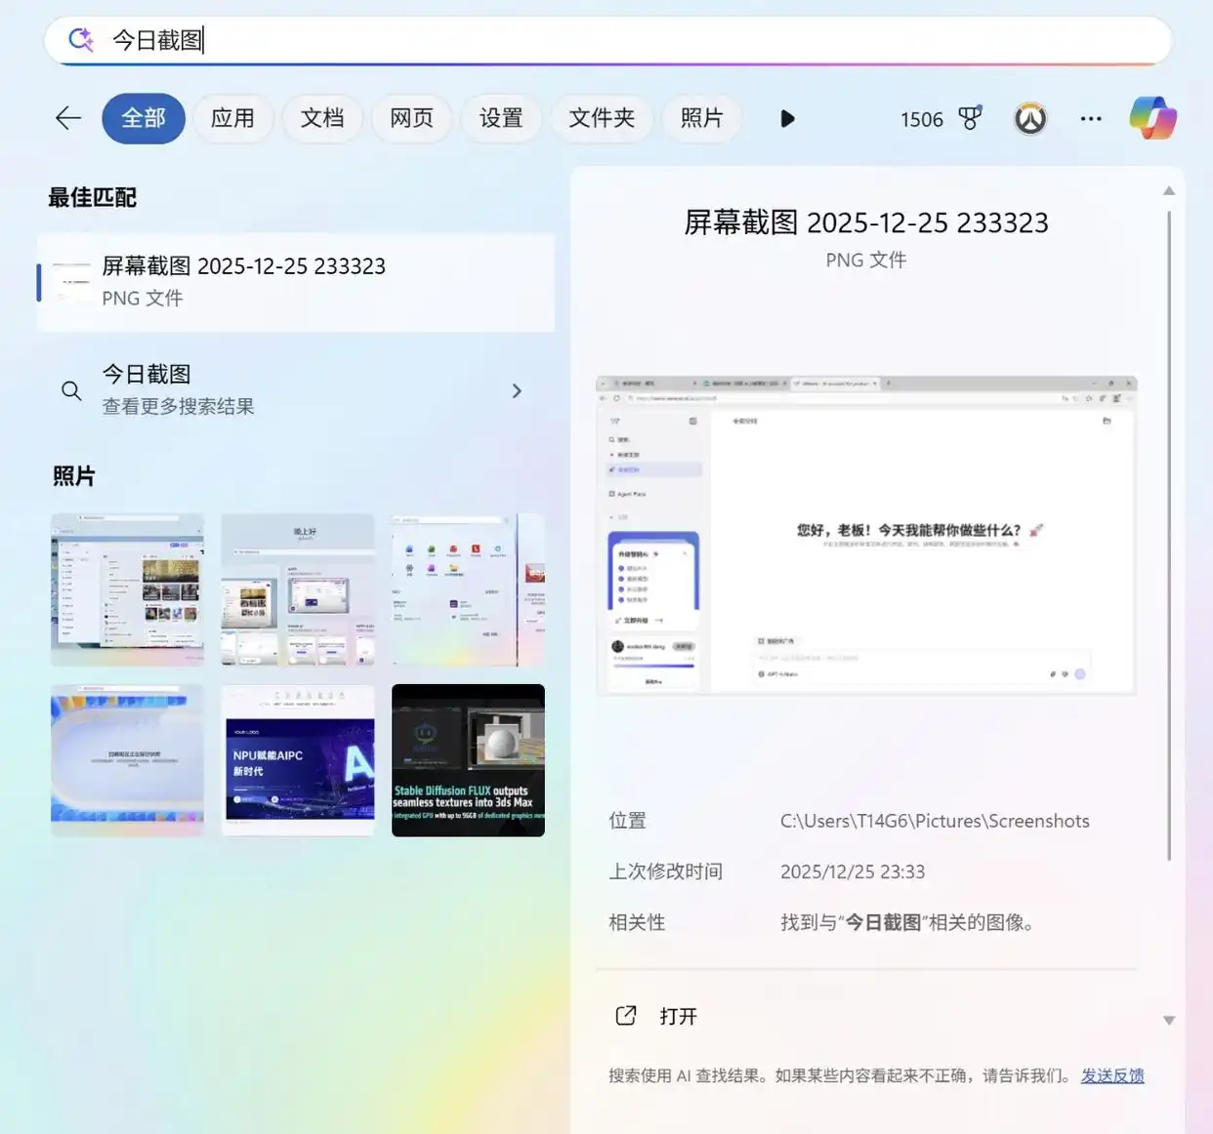
Task: Open the NPU赋能AIPC photo thumbnail
Action: point(297,760)
